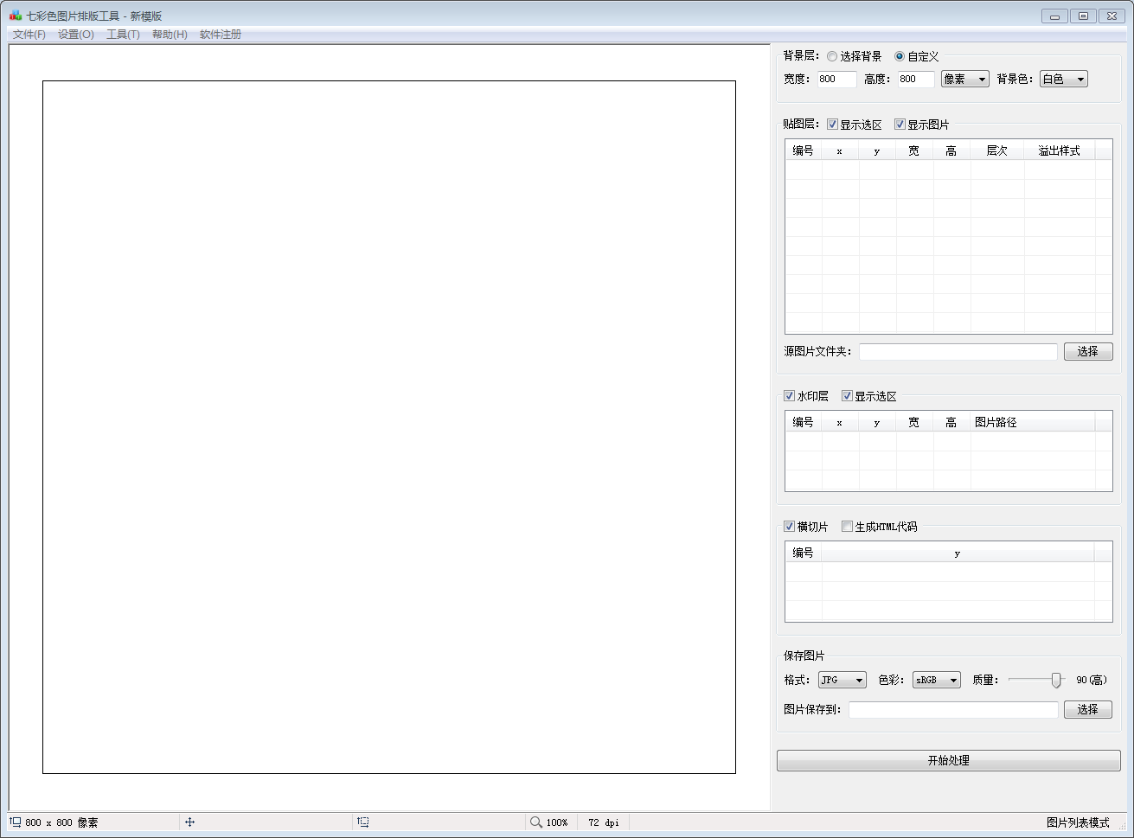
Task: Expand the sRGB color dropdown
Action: (936, 680)
